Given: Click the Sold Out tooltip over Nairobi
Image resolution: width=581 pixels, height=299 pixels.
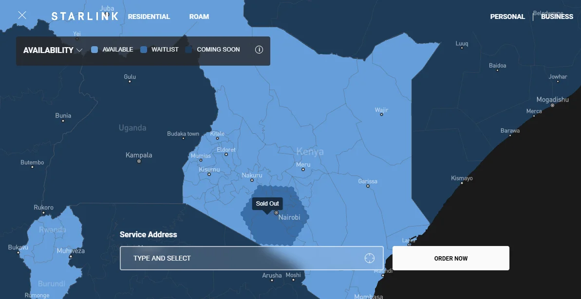Looking at the screenshot, I should [267, 204].
